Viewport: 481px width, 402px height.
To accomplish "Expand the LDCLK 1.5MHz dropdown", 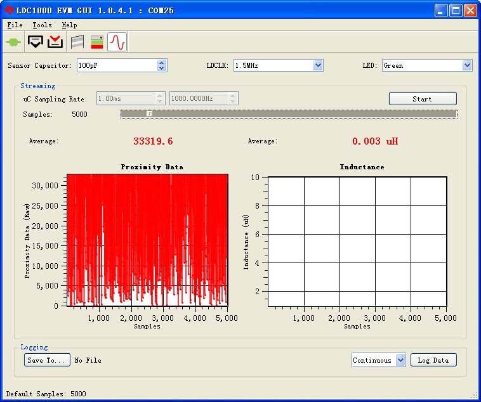I will pos(318,65).
